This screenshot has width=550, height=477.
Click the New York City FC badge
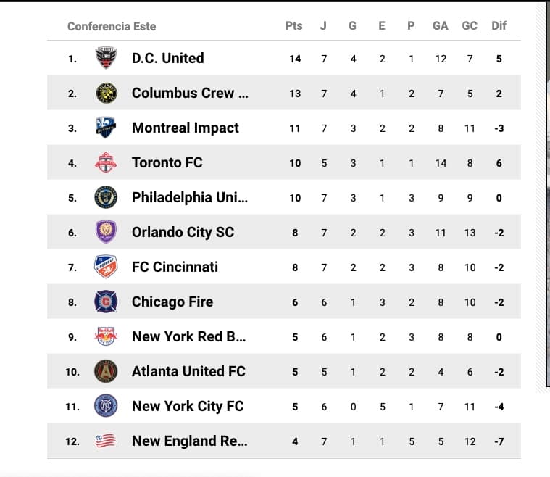click(x=106, y=406)
